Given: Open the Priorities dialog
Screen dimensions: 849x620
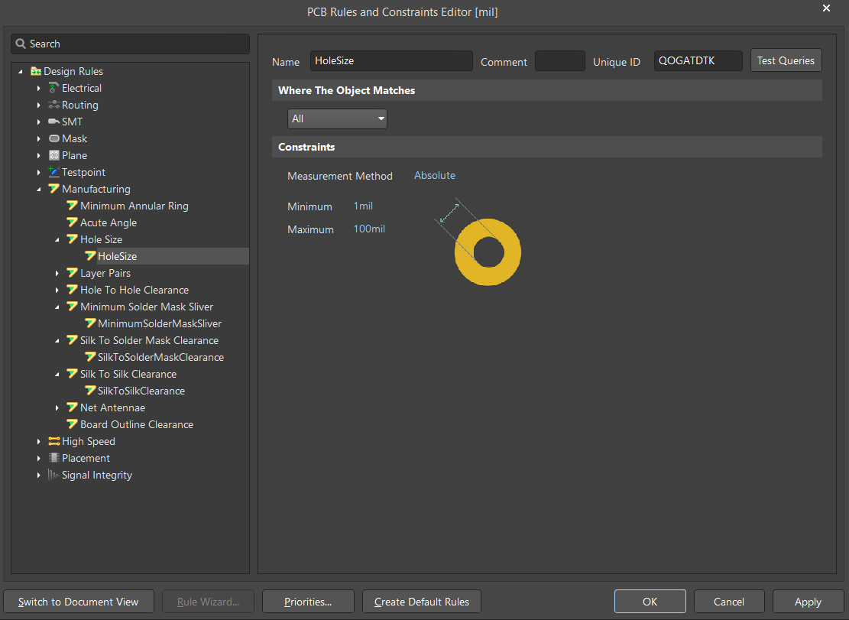Looking at the screenshot, I should (308, 602).
